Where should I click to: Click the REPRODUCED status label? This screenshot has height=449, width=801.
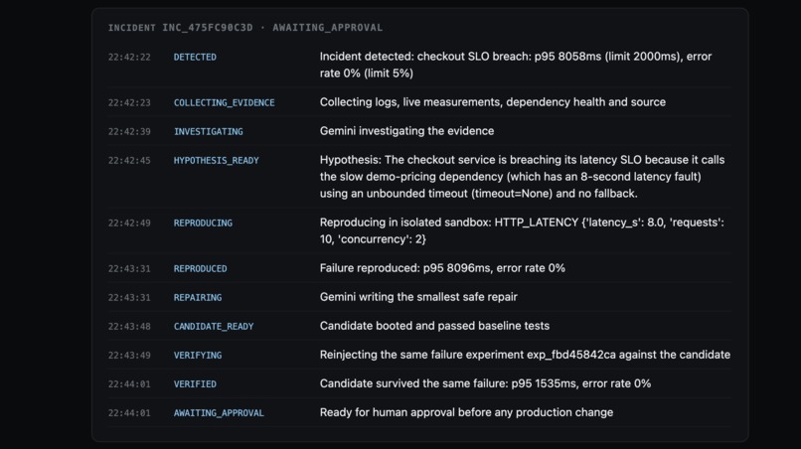point(200,268)
